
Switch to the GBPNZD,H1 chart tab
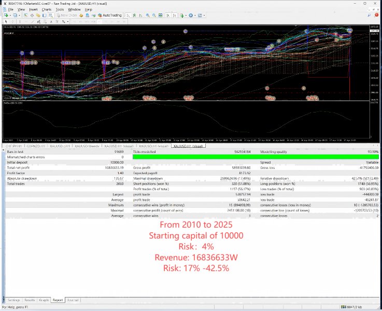(36, 146)
